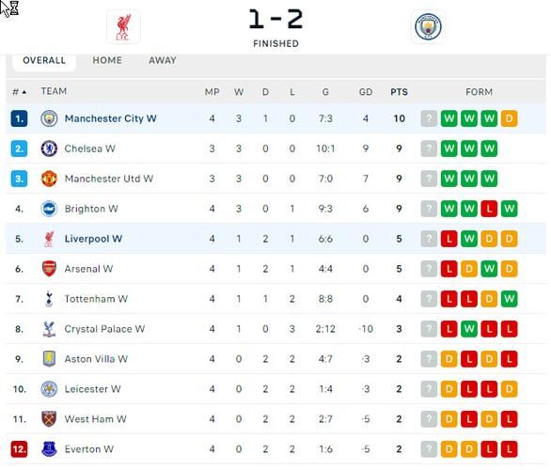Click the Crystal Palace W crest

coord(49,329)
